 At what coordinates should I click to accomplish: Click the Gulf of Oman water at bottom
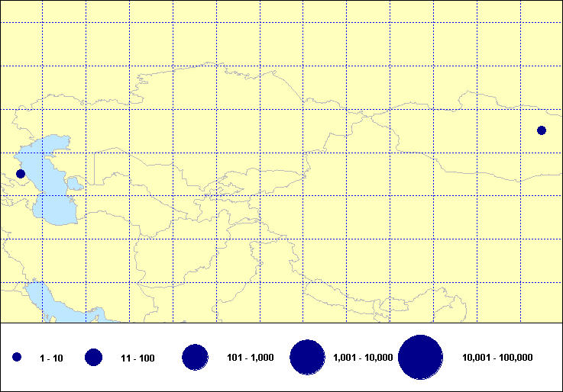[92, 314]
